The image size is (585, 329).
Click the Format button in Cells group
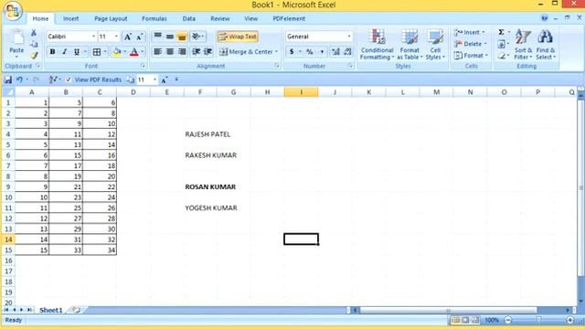coord(471,56)
